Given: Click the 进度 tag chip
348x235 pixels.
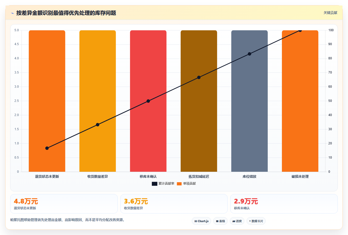Looking at the screenshot, I should click(237, 221).
